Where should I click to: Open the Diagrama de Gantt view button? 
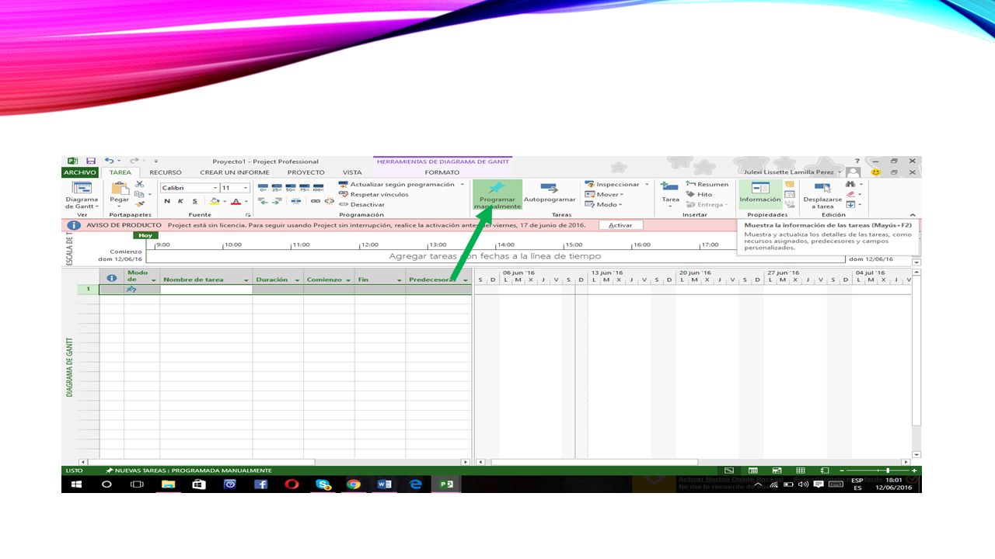82,195
